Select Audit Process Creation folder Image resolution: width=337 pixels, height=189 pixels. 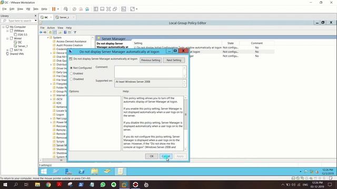coord(70,45)
